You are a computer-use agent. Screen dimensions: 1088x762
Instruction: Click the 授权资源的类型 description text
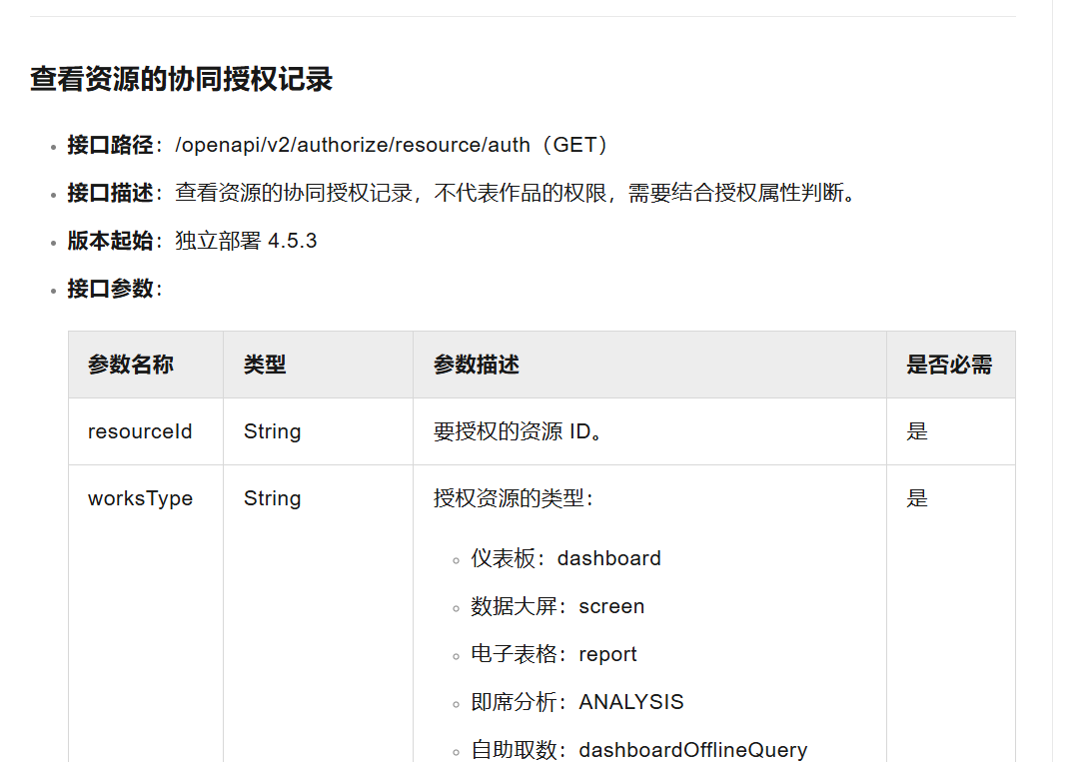pyautogui.click(x=514, y=498)
